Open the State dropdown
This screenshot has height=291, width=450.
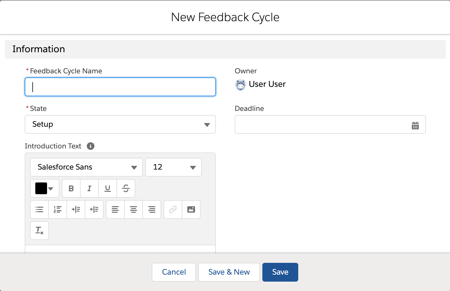pos(120,124)
